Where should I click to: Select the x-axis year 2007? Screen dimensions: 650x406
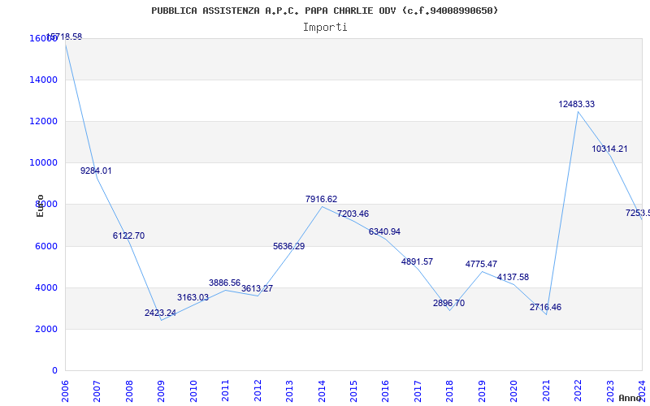click(x=97, y=391)
